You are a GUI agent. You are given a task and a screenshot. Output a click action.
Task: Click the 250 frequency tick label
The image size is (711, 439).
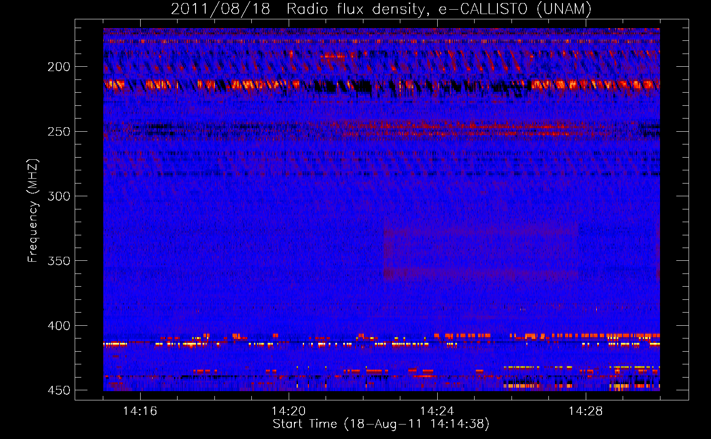[59, 132]
